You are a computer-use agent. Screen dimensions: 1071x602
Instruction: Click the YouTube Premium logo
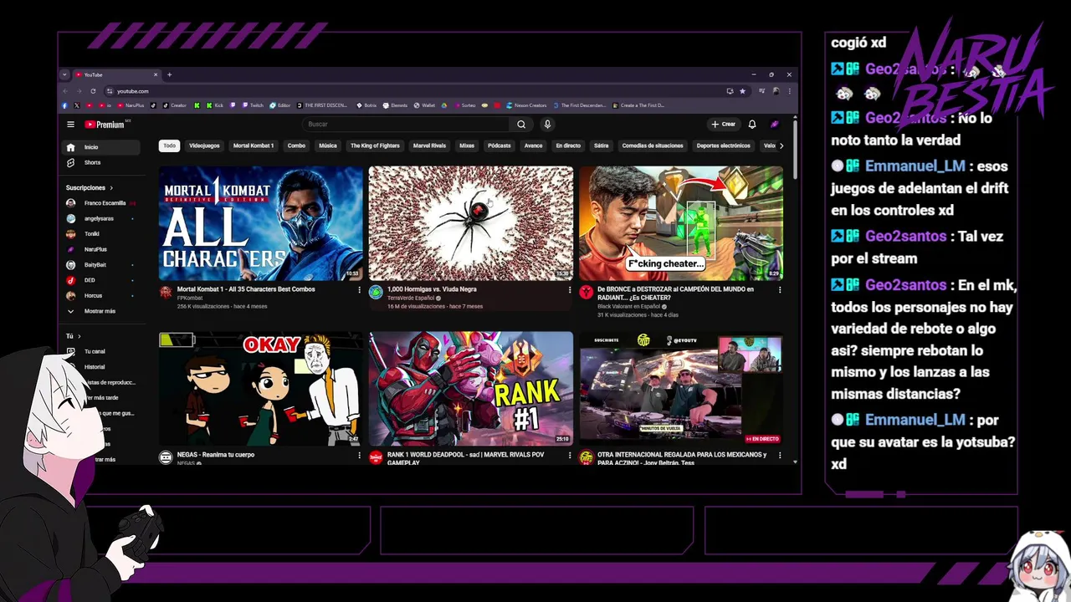tap(106, 125)
